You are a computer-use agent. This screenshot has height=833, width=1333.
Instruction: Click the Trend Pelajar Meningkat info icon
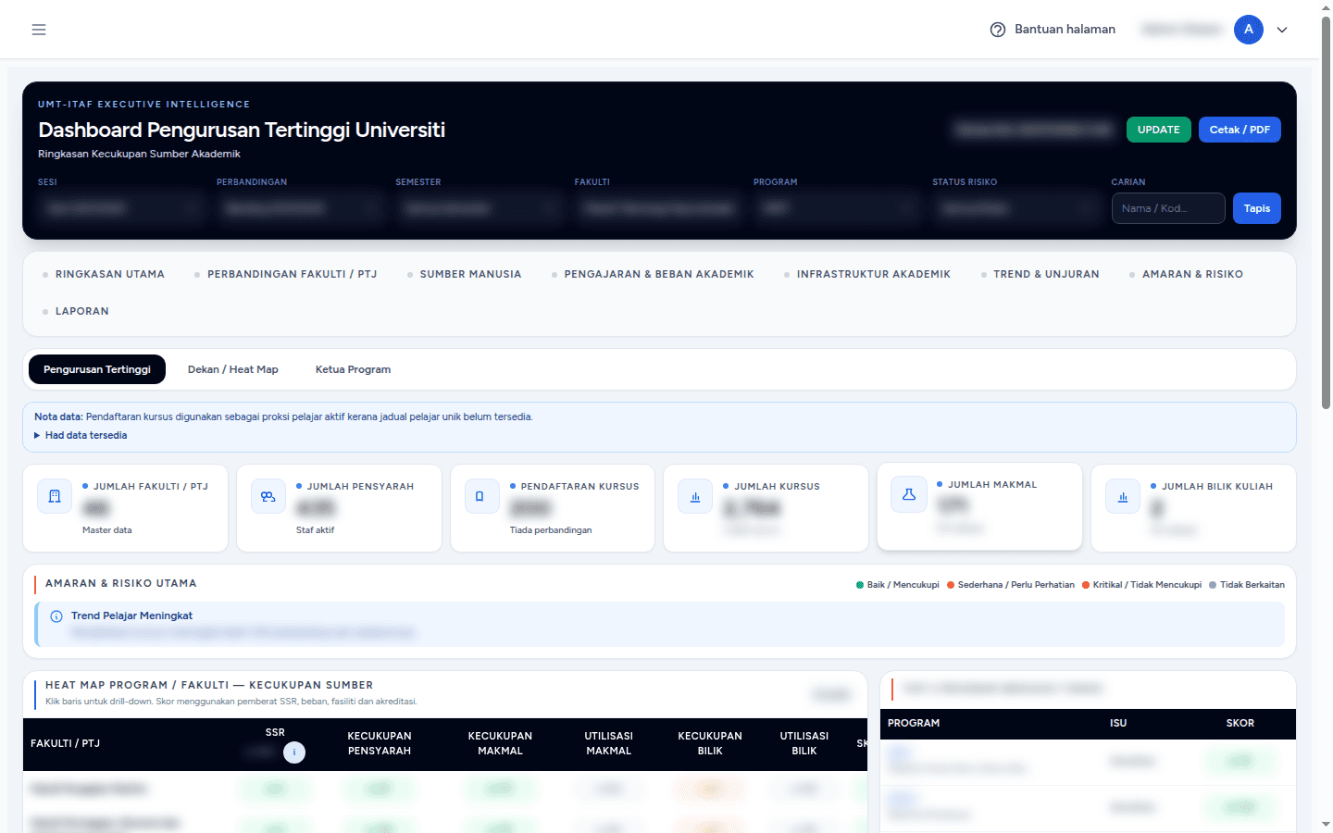click(x=56, y=616)
